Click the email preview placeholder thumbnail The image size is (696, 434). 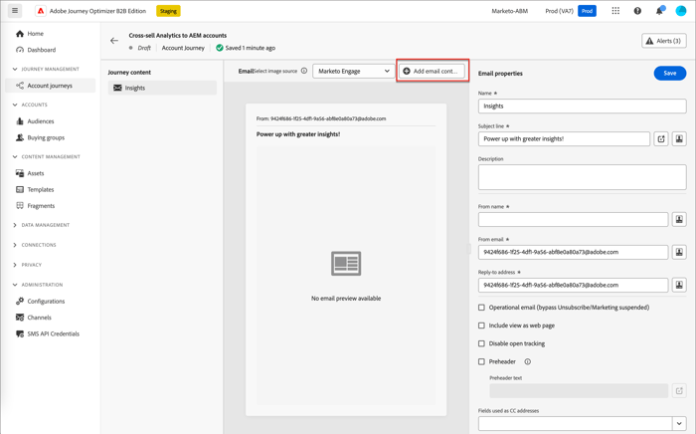point(346,264)
